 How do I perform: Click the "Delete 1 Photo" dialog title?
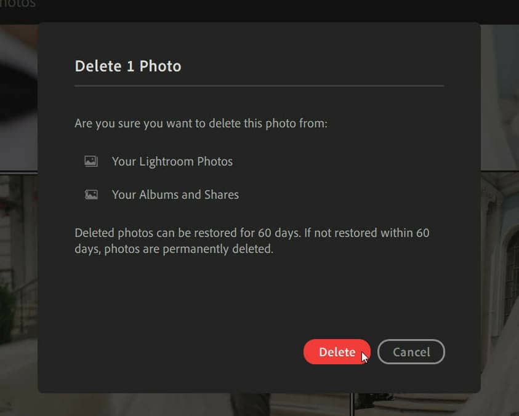click(128, 66)
